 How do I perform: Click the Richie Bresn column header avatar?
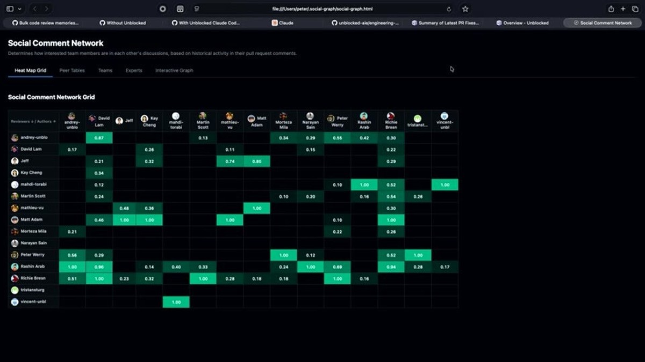(x=391, y=116)
